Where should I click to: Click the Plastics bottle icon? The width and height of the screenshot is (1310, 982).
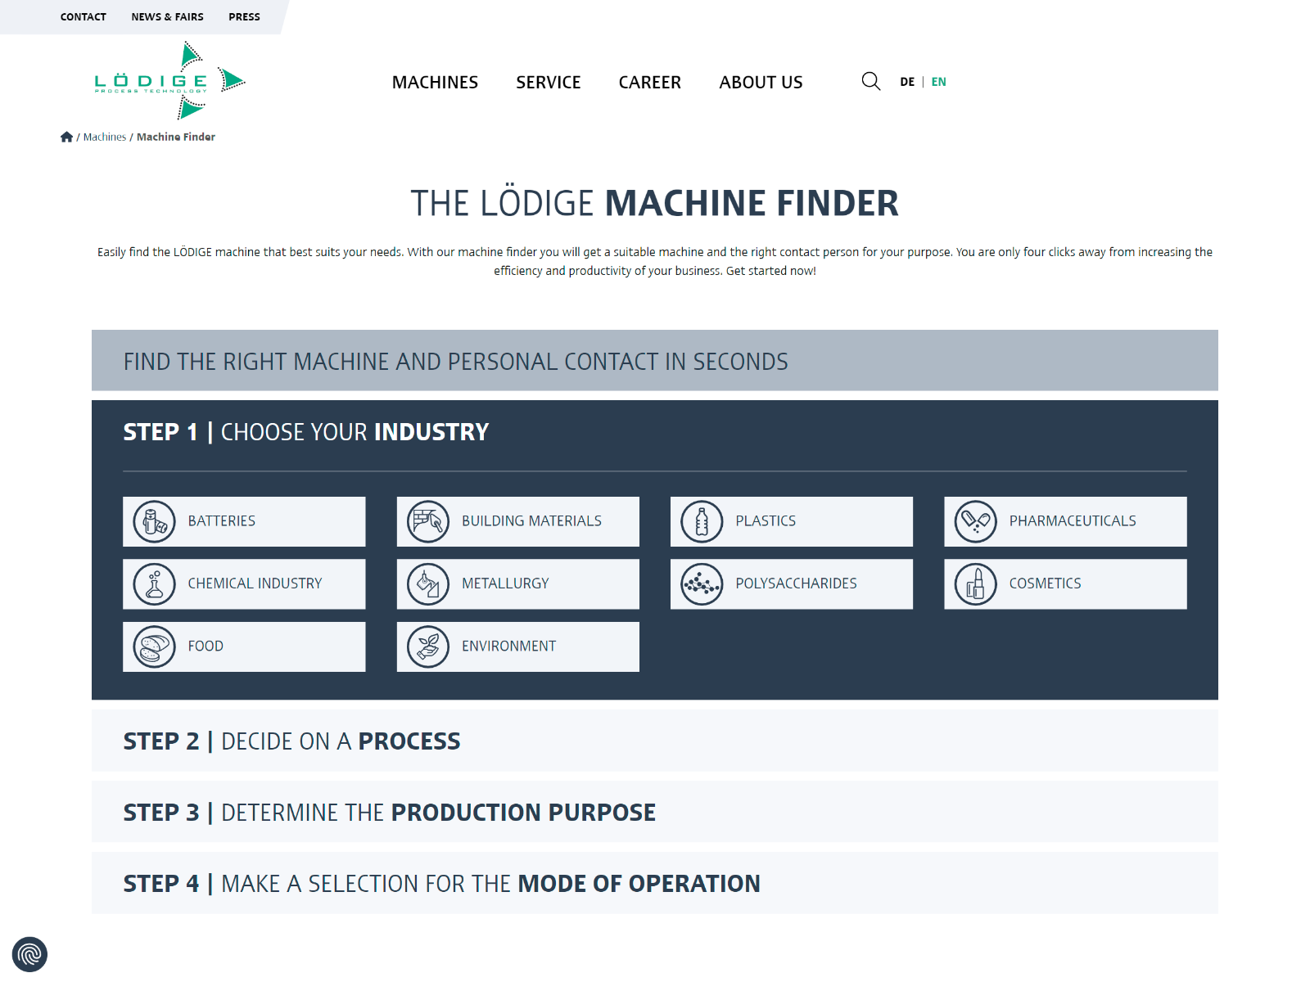[702, 521]
